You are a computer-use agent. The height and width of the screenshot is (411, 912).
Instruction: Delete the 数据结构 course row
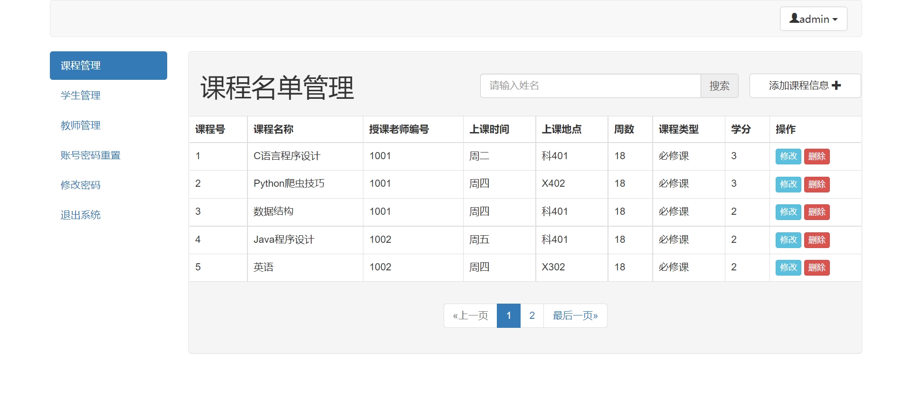click(817, 212)
